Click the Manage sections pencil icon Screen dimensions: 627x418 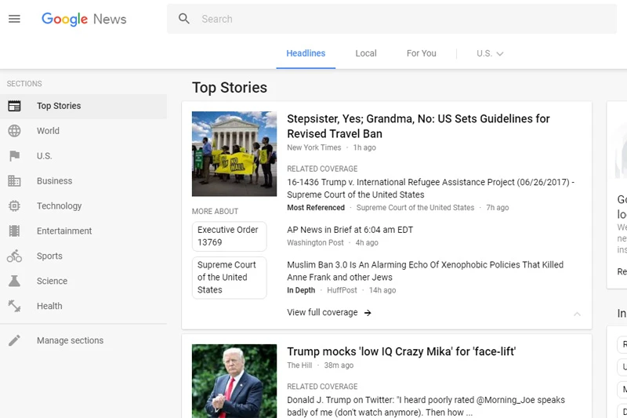(x=14, y=340)
